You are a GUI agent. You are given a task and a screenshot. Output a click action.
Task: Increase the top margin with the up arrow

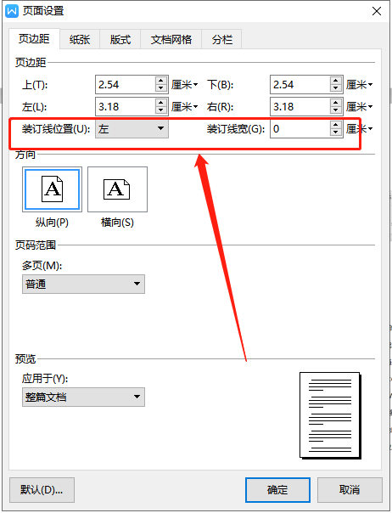coord(161,81)
